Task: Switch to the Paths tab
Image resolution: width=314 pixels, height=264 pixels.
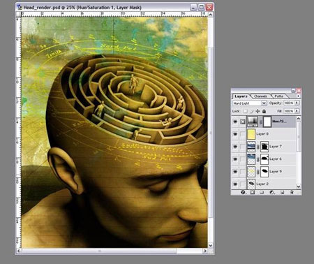Action: pos(279,96)
